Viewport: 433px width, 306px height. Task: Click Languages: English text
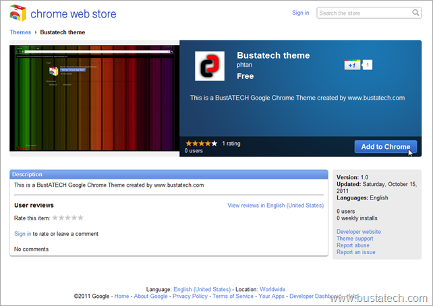click(x=362, y=198)
